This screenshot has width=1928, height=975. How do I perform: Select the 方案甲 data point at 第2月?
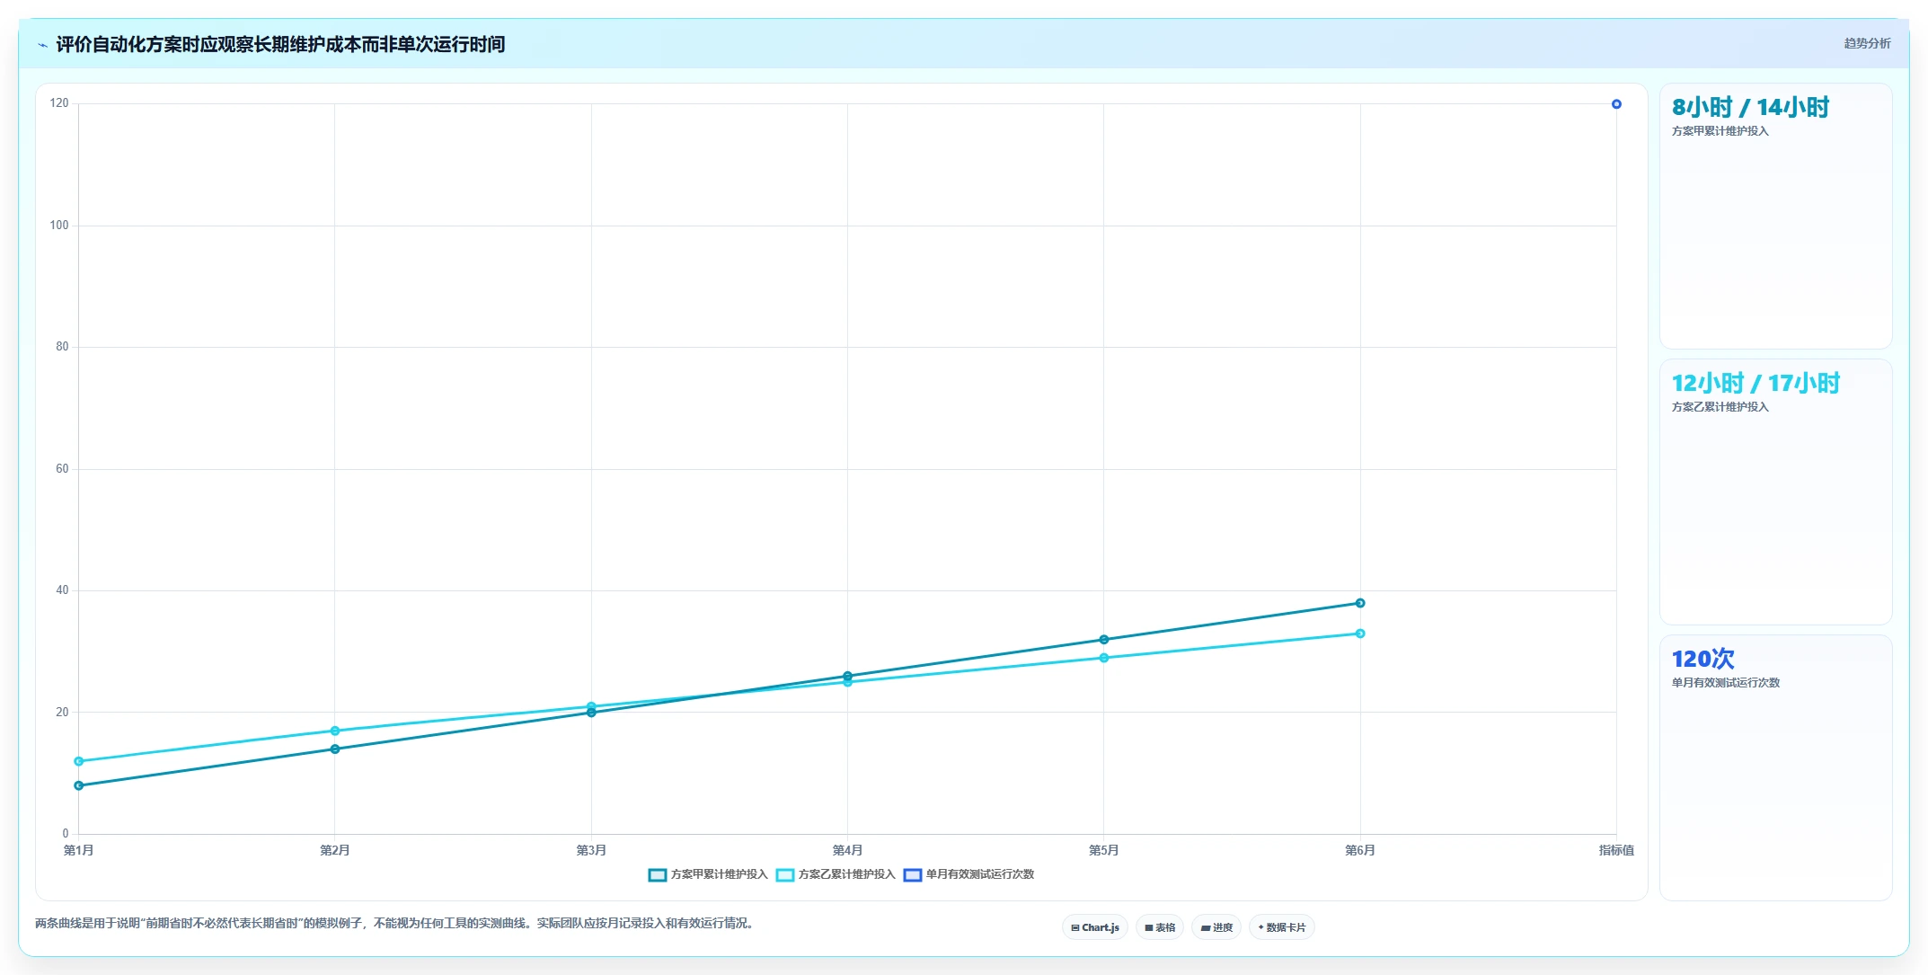point(335,749)
